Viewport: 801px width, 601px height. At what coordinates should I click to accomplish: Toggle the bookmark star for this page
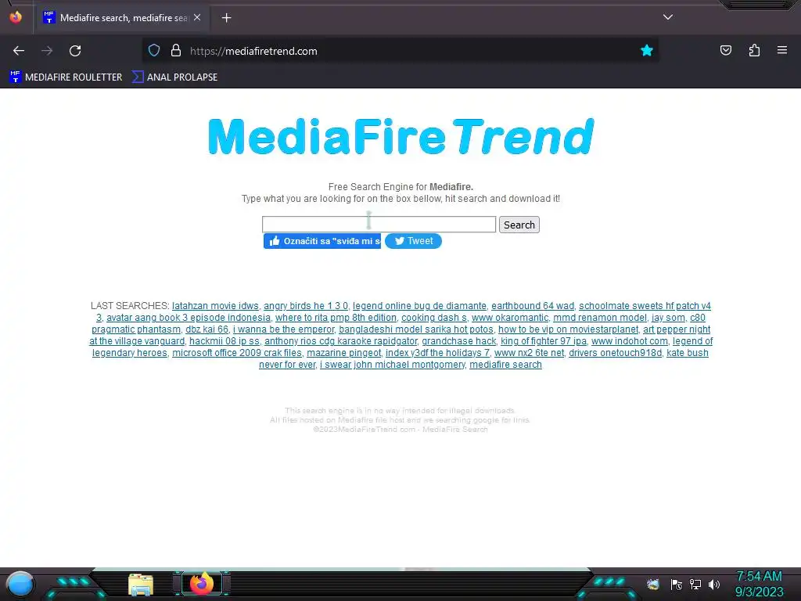point(647,51)
